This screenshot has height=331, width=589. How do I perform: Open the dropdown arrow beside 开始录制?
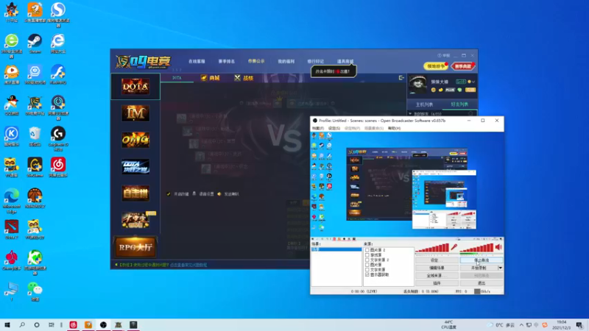[500, 268]
